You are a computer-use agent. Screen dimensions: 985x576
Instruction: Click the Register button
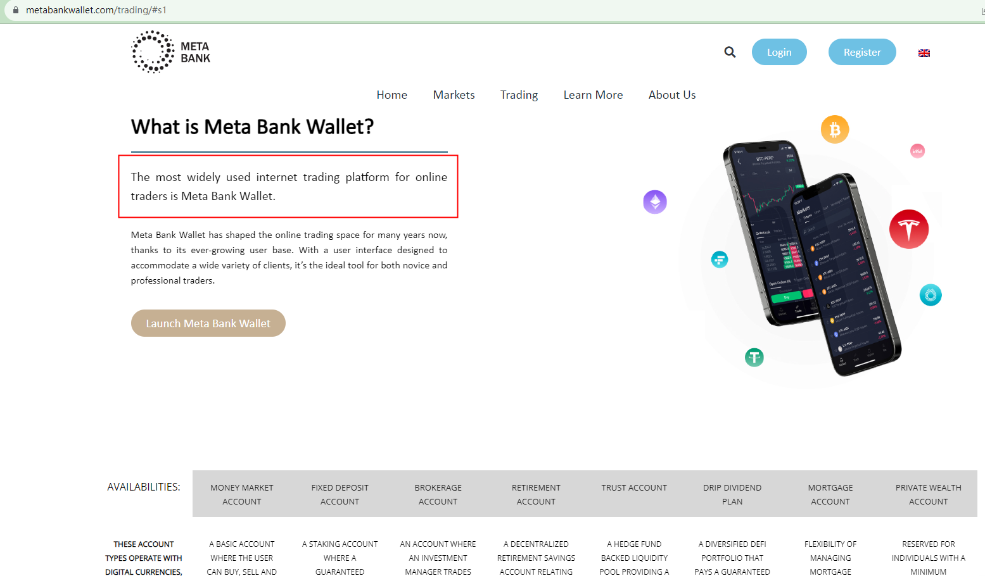[862, 52]
